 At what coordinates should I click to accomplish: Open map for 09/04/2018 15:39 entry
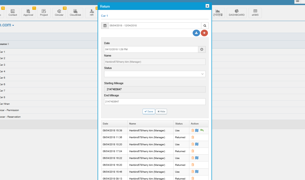coord(197,130)
